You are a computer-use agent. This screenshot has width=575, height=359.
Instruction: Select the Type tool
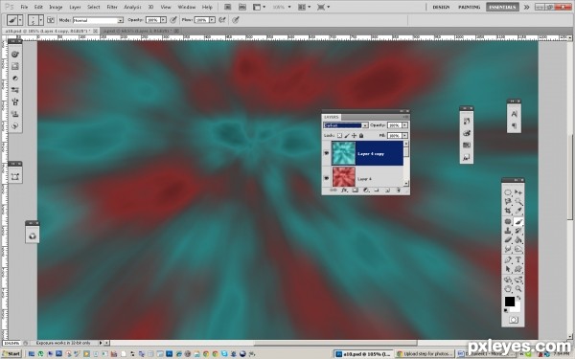pos(518,259)
